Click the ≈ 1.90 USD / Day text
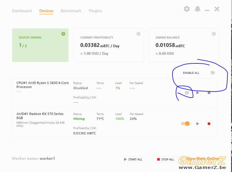This screenshot has width=232, height=172. coord(94,54)
